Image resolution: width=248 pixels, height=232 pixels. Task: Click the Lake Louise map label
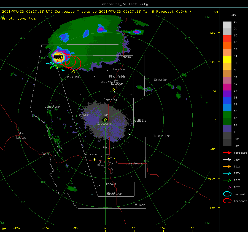click(21, 135)
